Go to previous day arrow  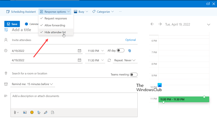pos(152,24)
